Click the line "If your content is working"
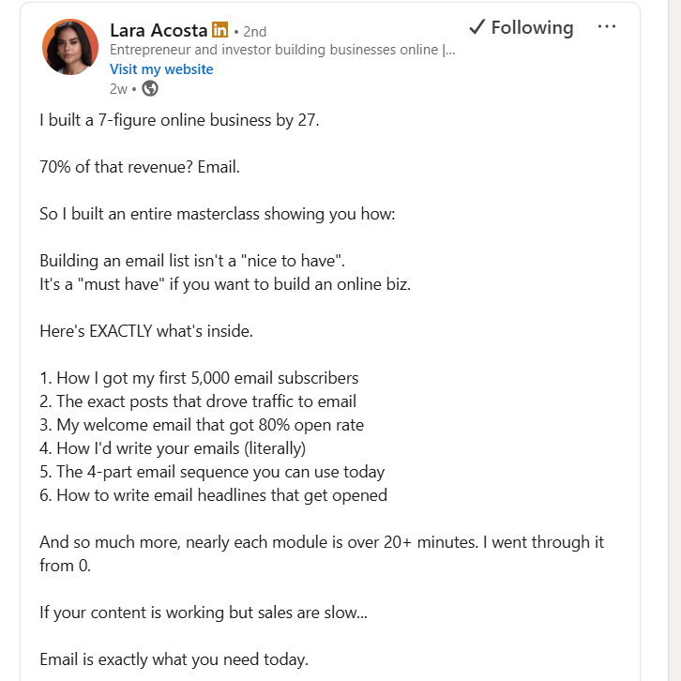The height and width of the screenshot is (681, 681). point(204,613)
